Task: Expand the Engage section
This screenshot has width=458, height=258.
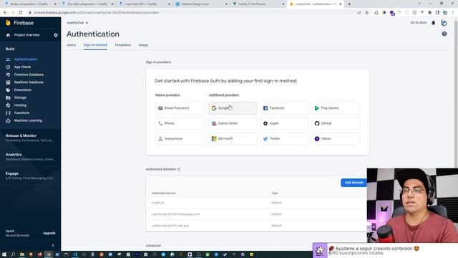Action: coord(29,176)
